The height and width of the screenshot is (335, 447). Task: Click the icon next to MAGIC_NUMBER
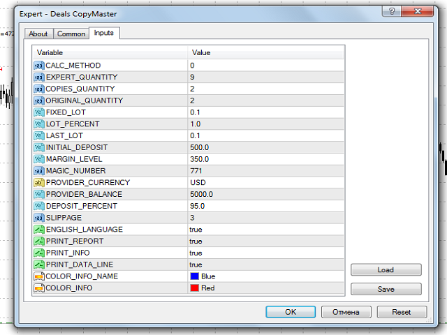(x=39, y=170)
